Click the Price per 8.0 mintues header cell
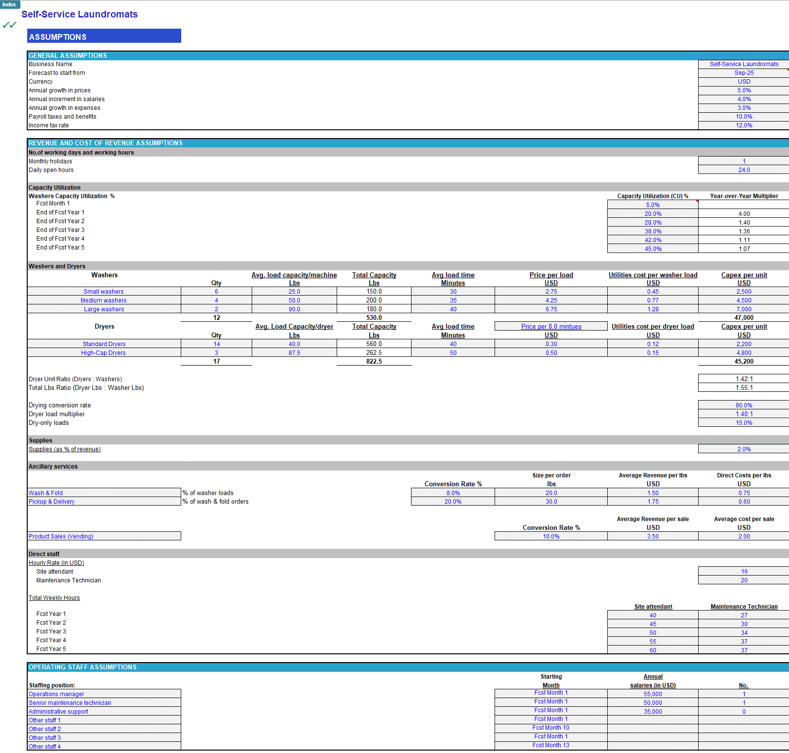The height and width of the screenshot is (753, 789). point(551,326)
